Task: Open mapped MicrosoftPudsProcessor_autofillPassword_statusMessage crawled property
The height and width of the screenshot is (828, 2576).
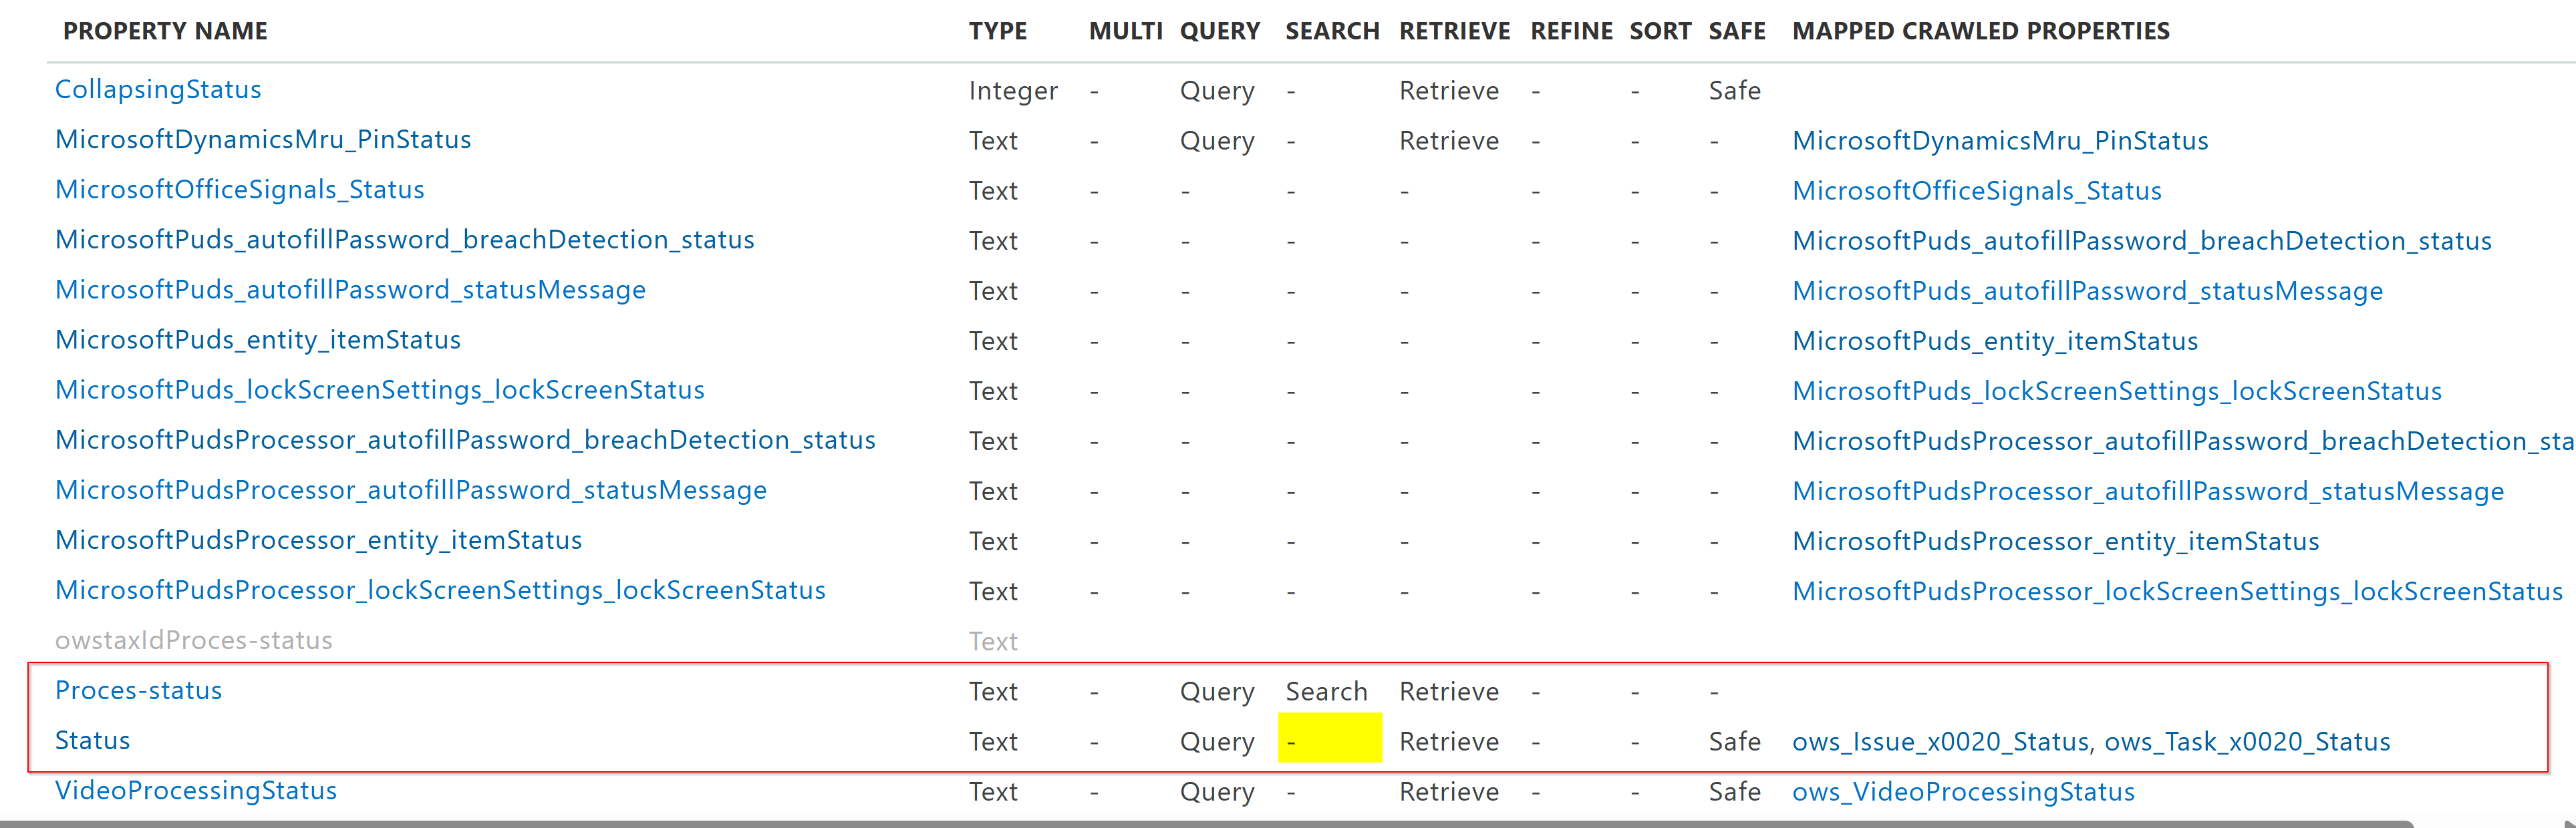Action: tap(2147, 491)
